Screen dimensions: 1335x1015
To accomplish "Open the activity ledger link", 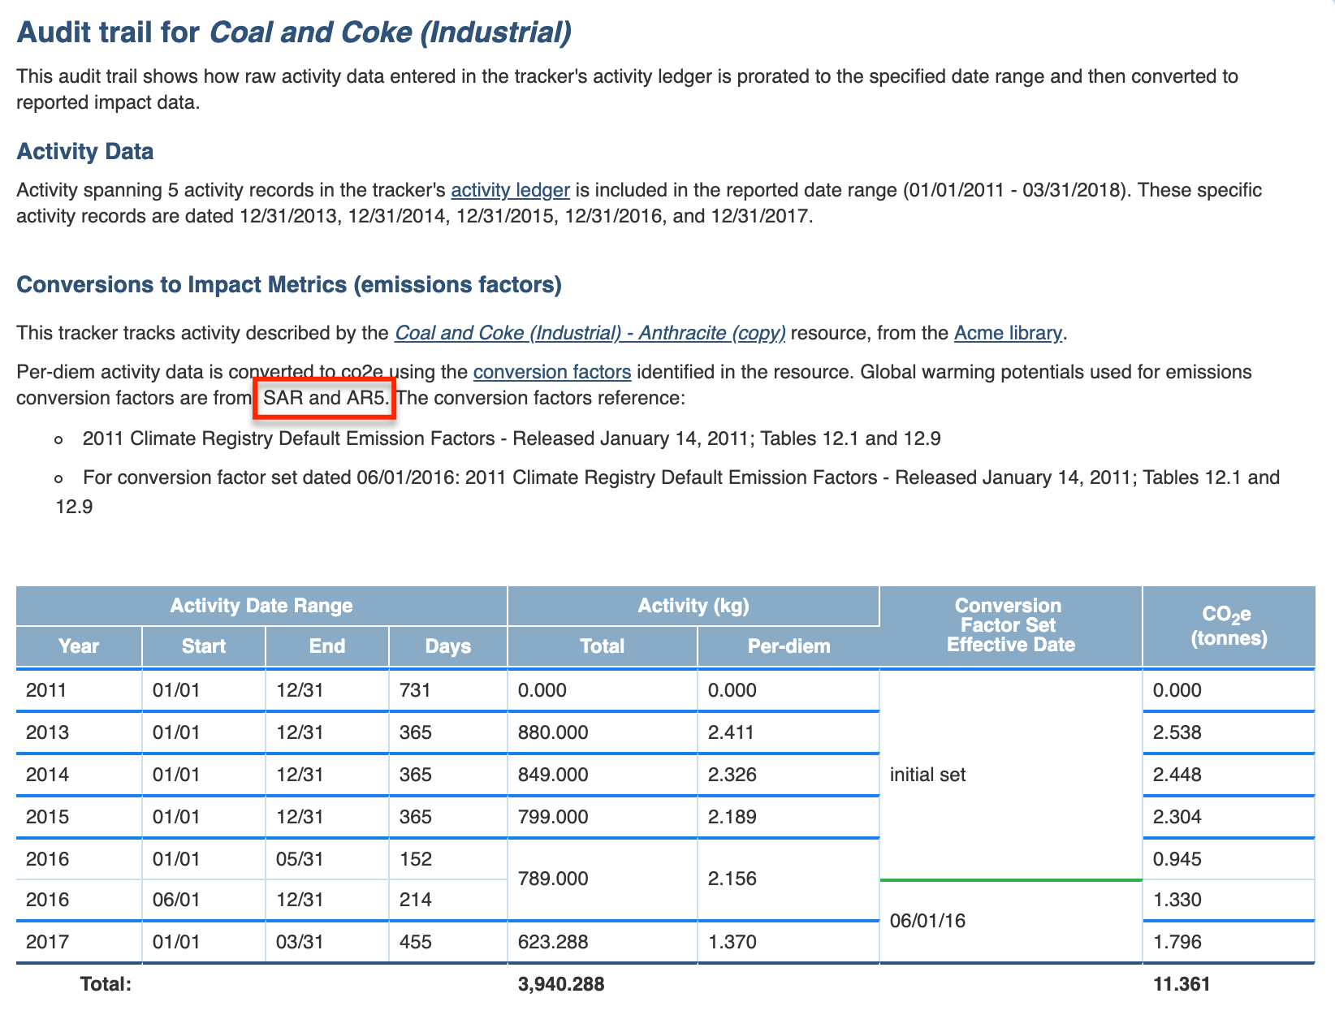I will pos(510,190).
